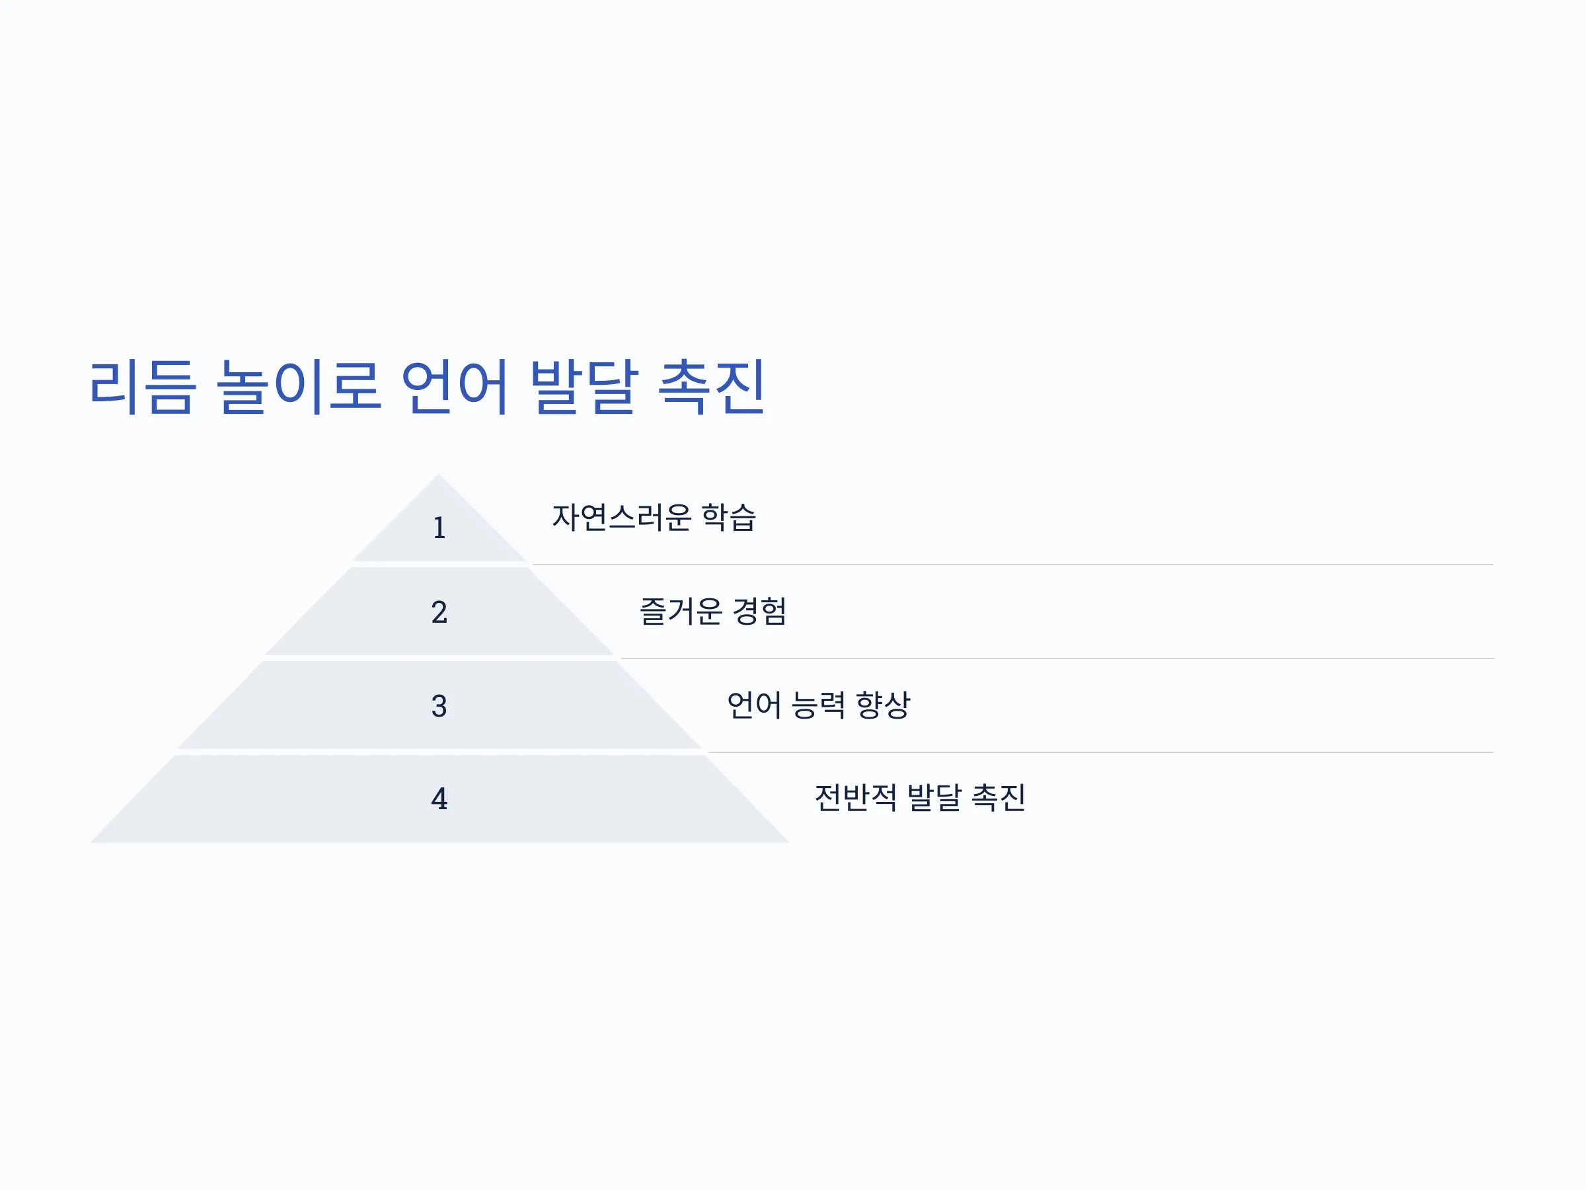This screenshot has width=1586, height=1190.
Task: Select the divider line below '언어 능력 향상'
Action: [1100, 752]
